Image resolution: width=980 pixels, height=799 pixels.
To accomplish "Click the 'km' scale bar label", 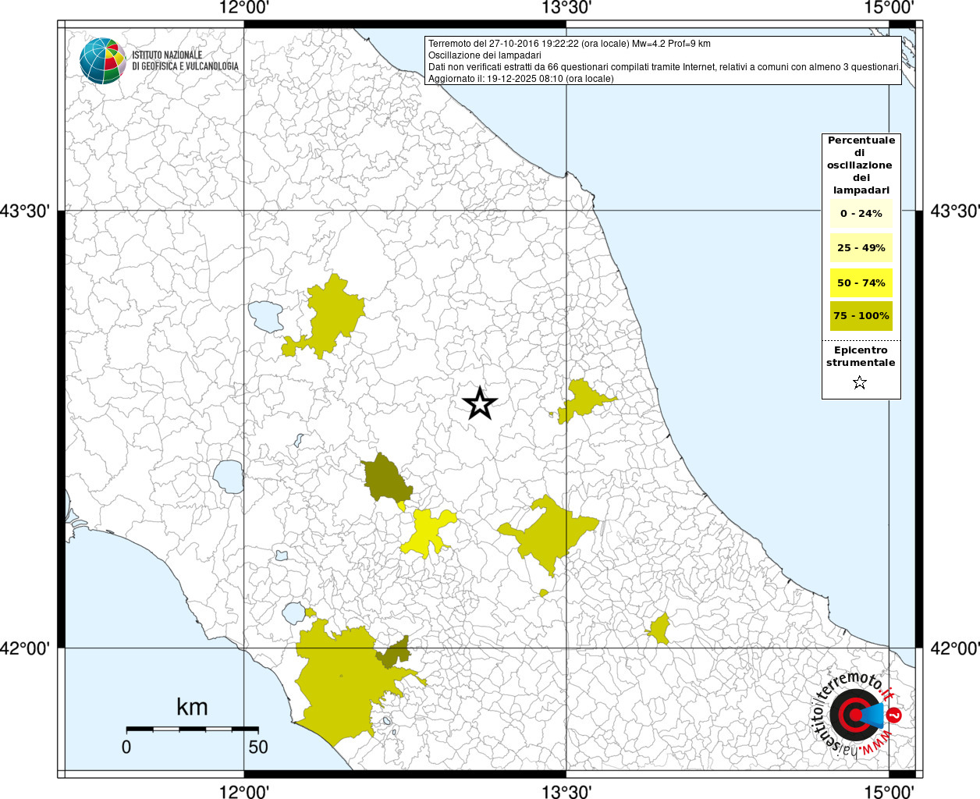I will tap(192, 707).
